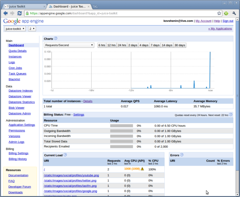Screen dimensions: 240x197
Task: Click the youtube.png URI link
Action: [71, 175]
